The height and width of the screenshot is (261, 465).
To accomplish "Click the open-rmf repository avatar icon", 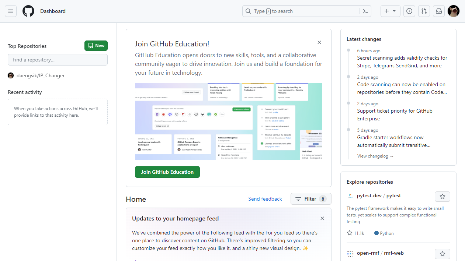I will [x=350, y=254].
